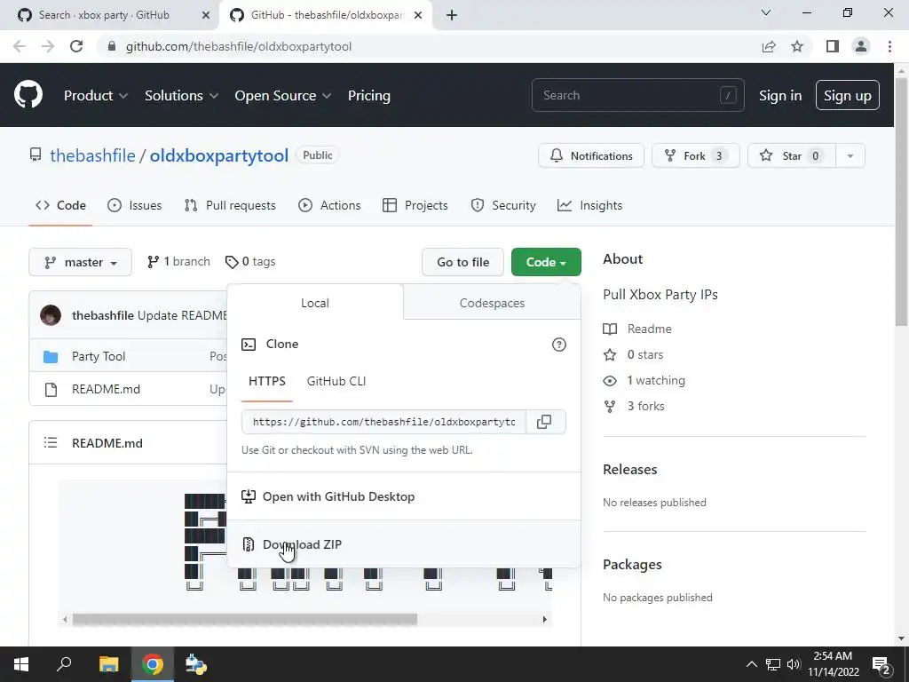Open a new browser tab
Screen dimensions: 909x682
point(452,15)
